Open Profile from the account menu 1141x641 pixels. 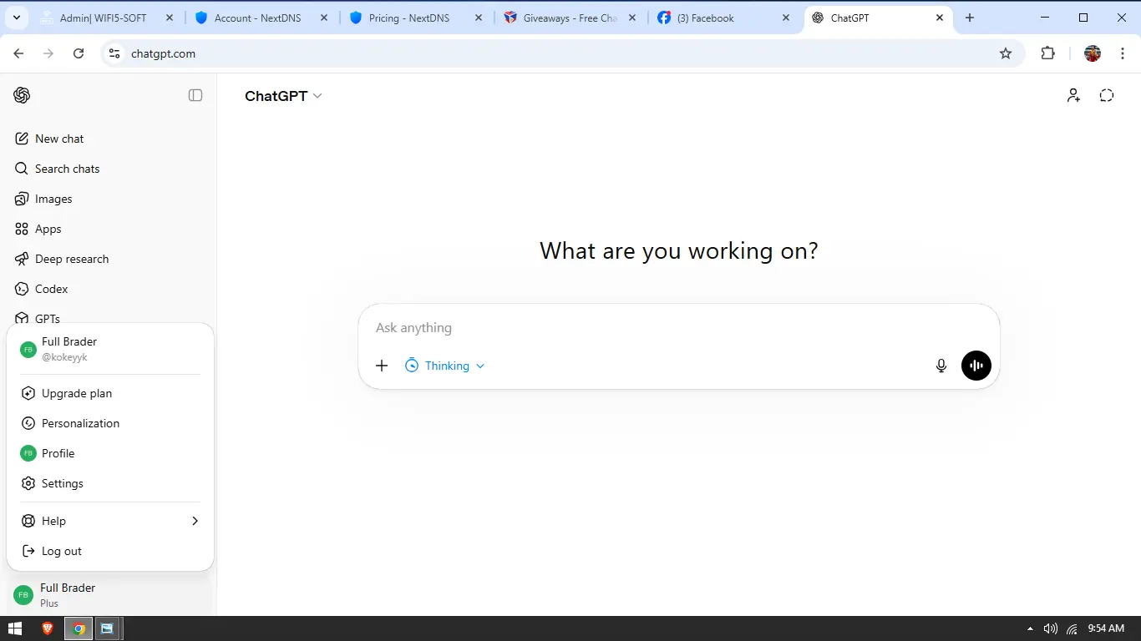(x=110, y=453)
